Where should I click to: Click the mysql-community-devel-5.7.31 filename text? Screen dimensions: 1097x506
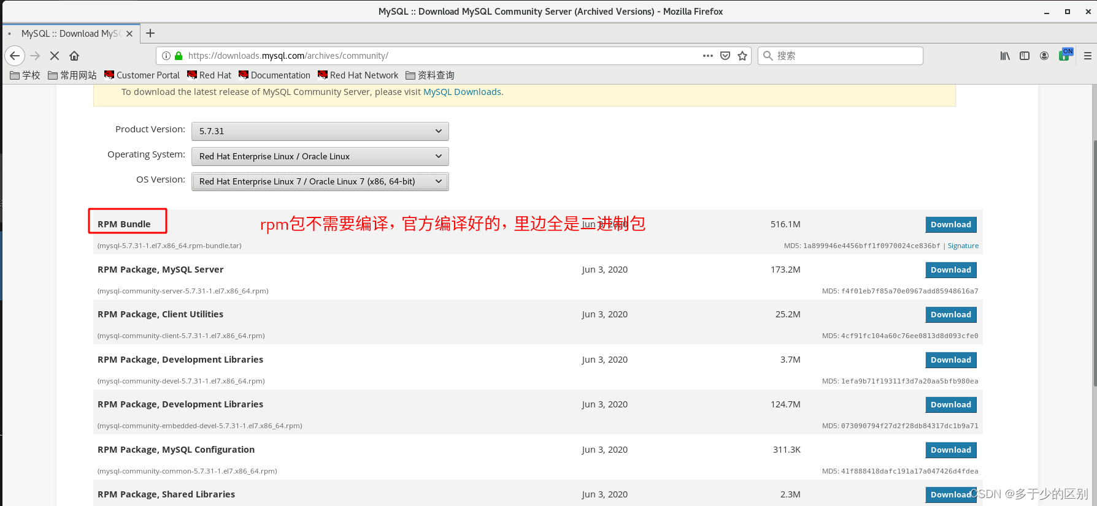[181, 381]
